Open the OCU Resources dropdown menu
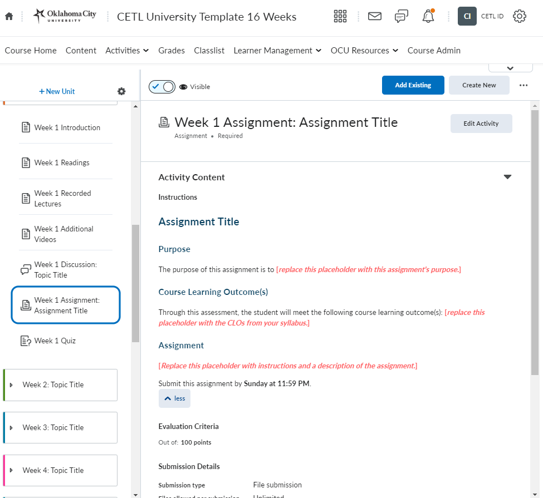This screenshot has width=543, height=498. [364, 51]
